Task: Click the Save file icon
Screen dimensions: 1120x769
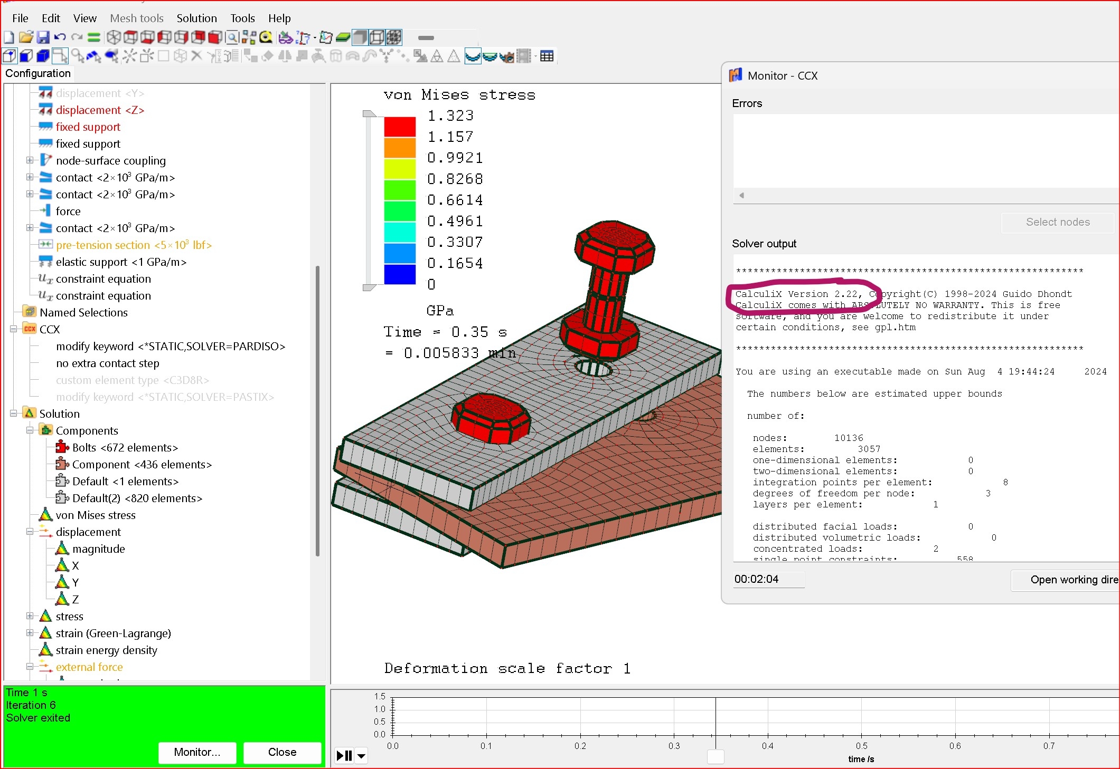Action: click(x=43, y=37)
